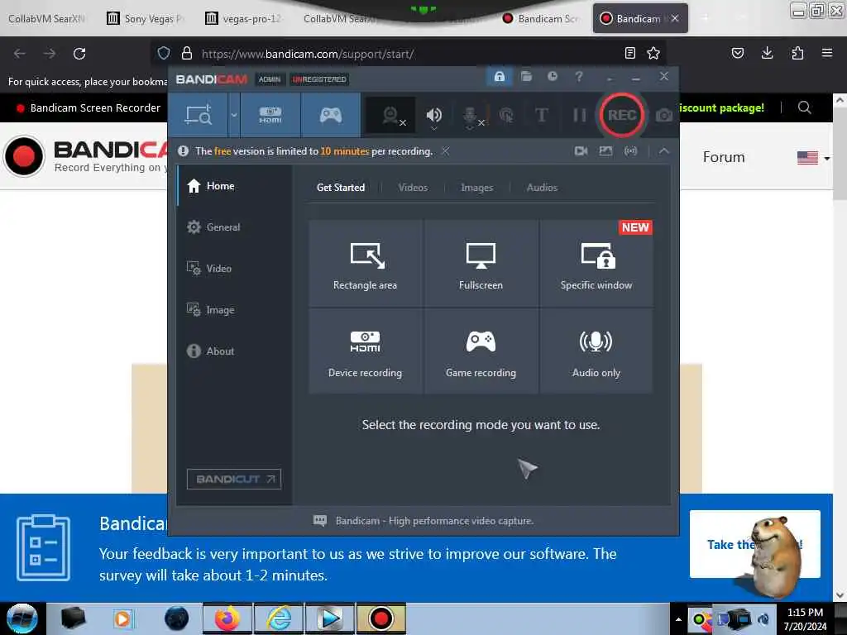Viewport: 847px width, 635px height.
Task: Click the pause recording icon
Action: pos(579,115)
